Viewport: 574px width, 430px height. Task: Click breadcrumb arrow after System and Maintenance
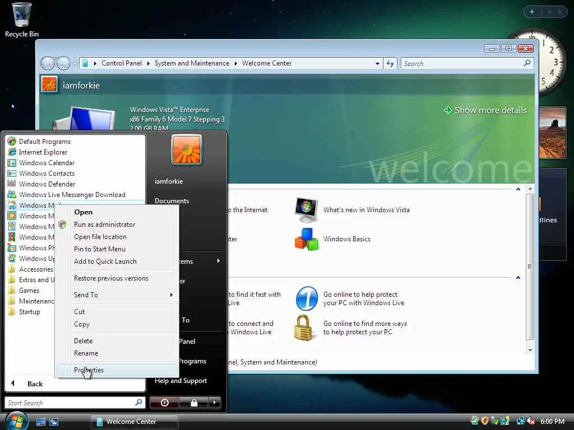(235, 63)
